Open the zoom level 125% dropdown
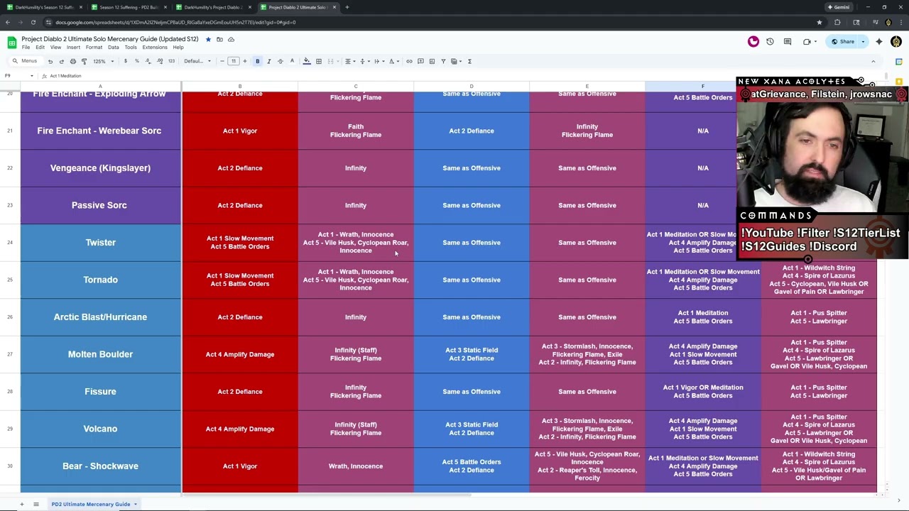 [x=104, y=61]
